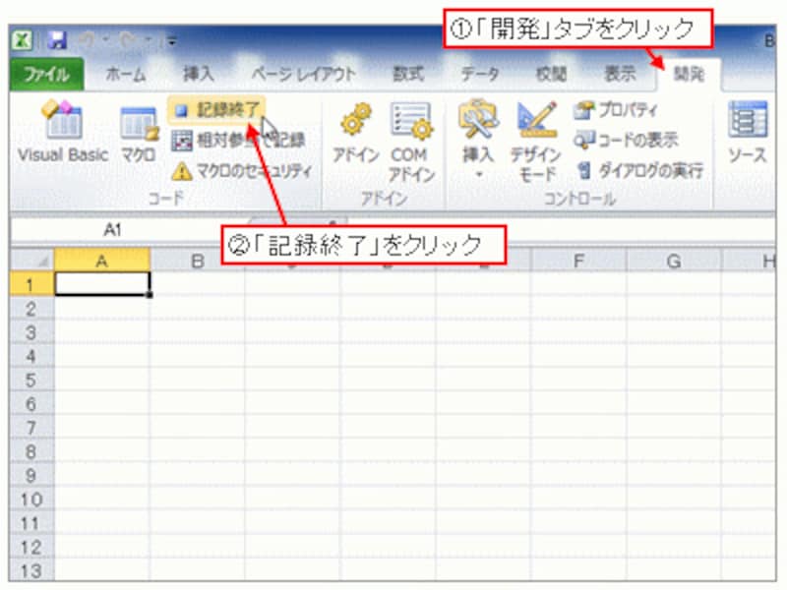This screenshot has width=787, height=590.
Task: Toggle 相対参照で記録 option
Action: 238,141
